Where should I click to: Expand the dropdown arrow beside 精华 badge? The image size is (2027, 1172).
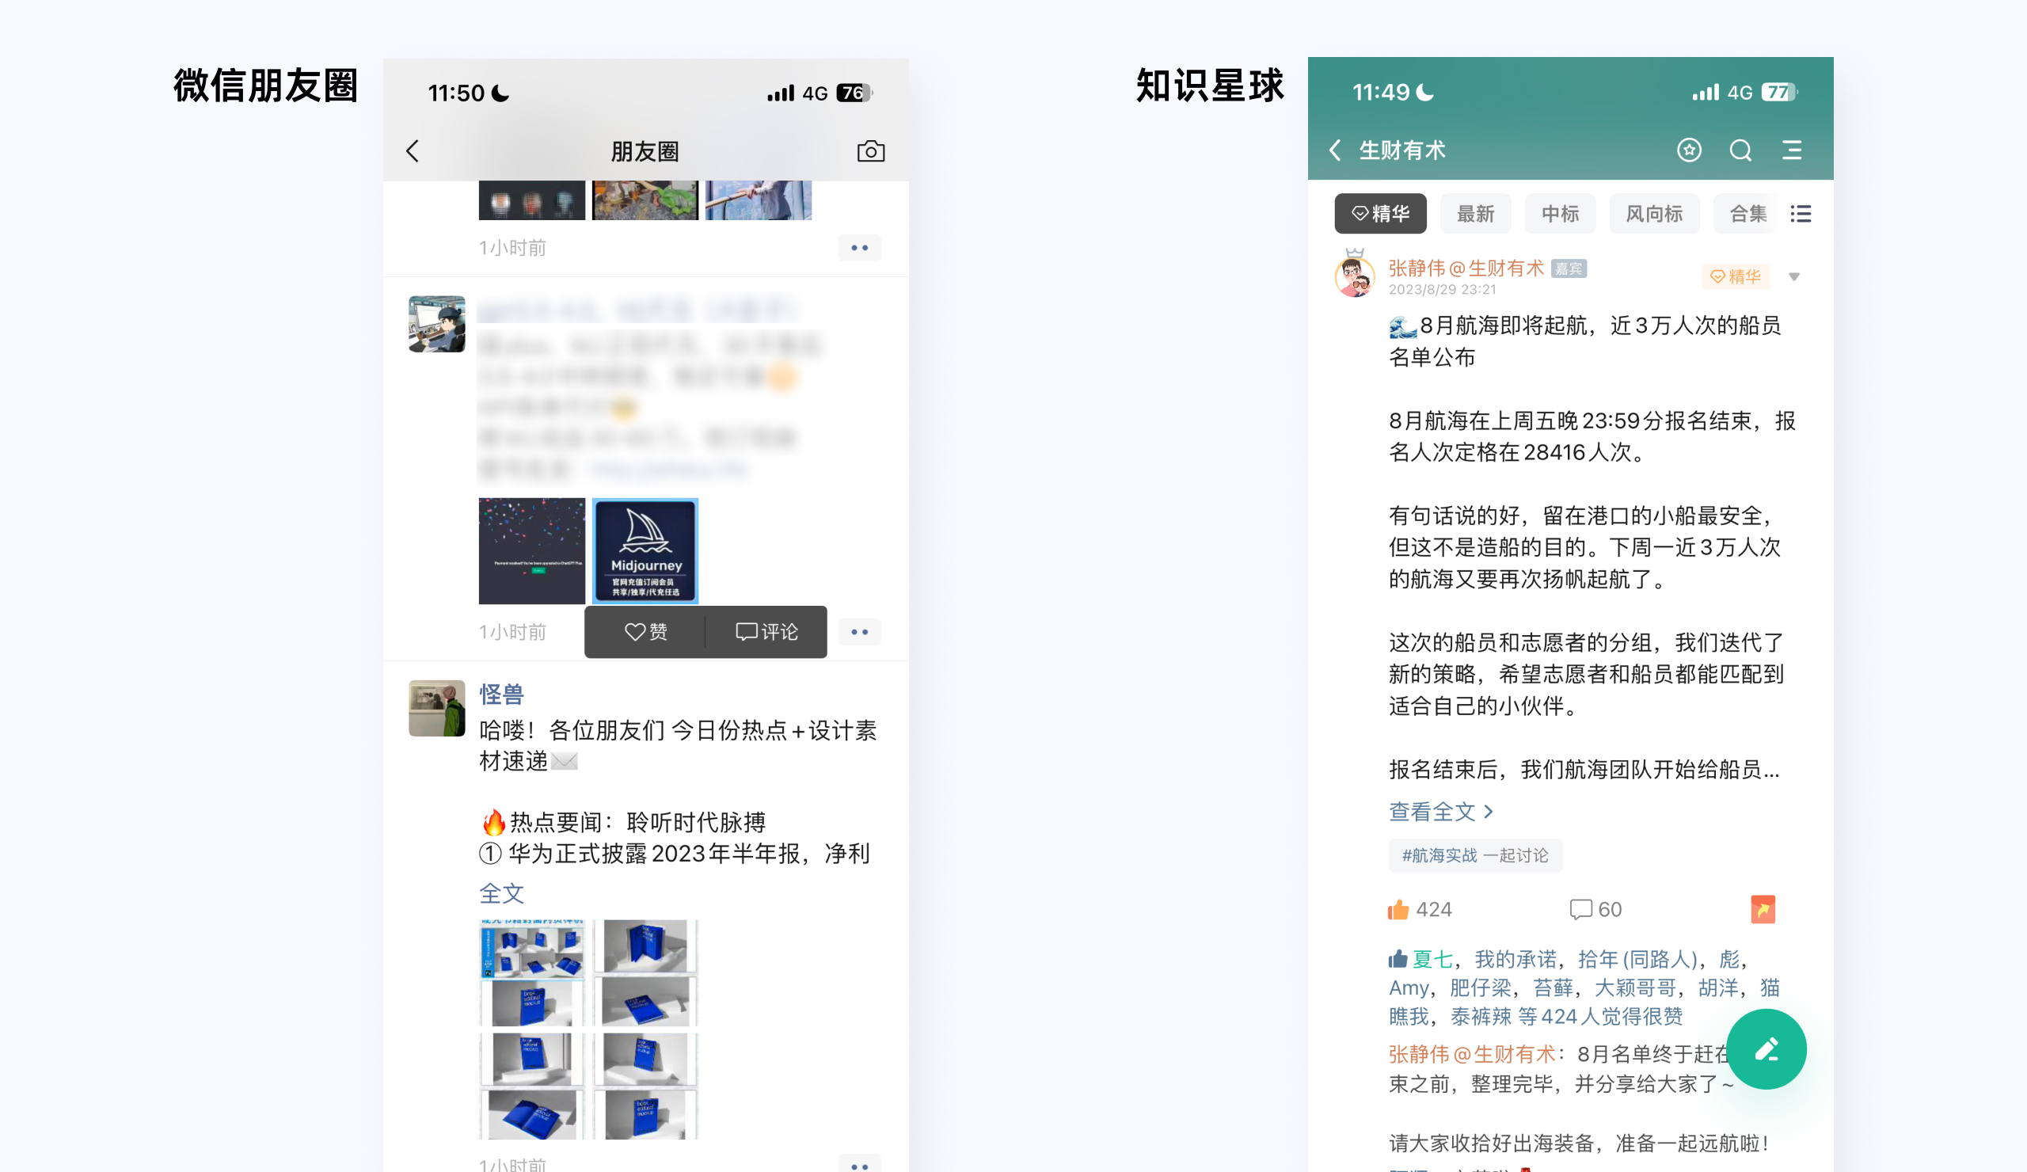pos(1793,276)
